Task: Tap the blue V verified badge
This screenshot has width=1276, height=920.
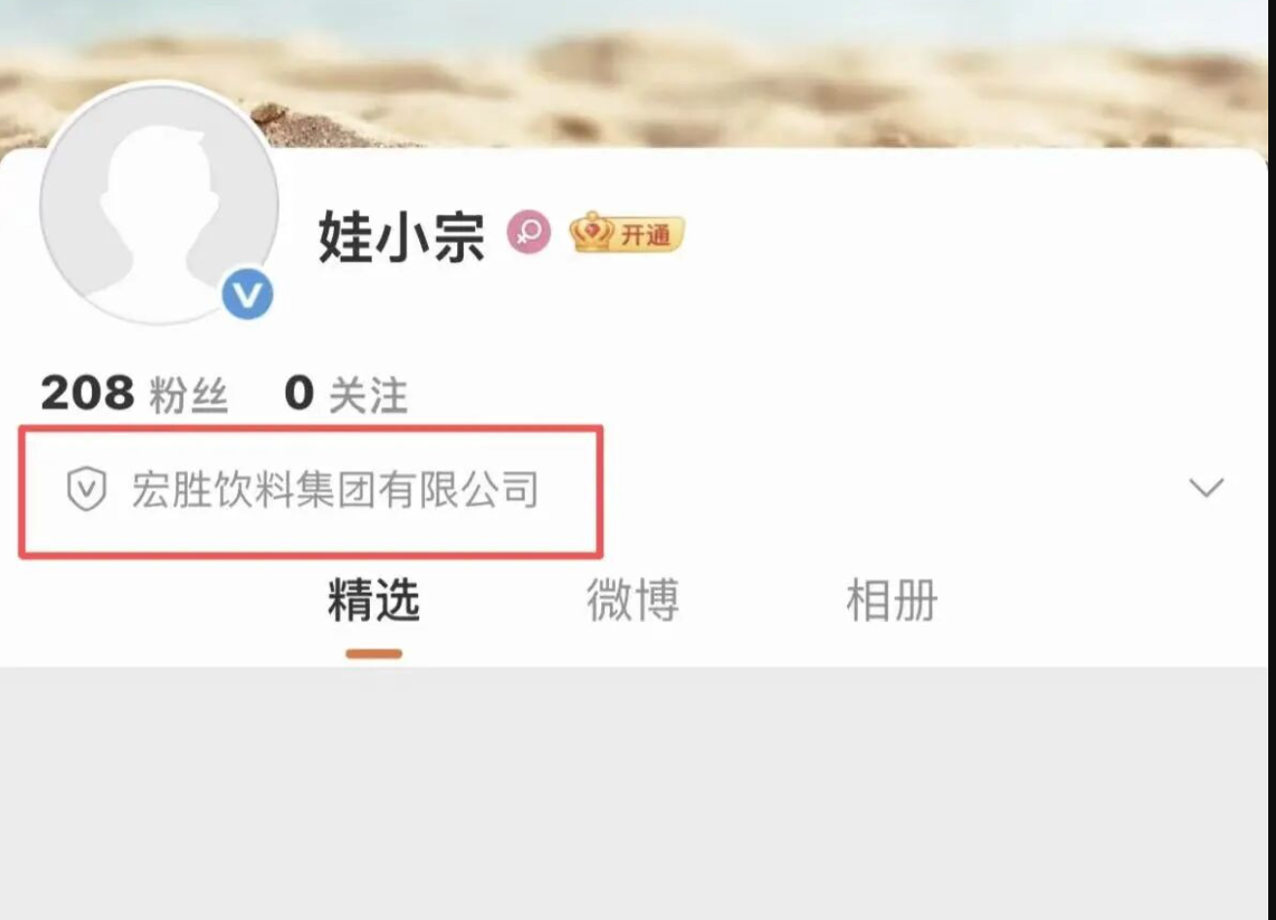Action: 248,294
